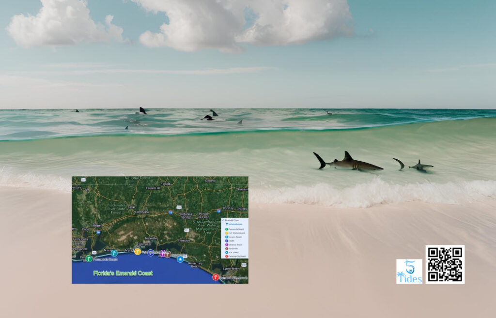Select the green Pensacola Beach palm marker

click(90, 259)
